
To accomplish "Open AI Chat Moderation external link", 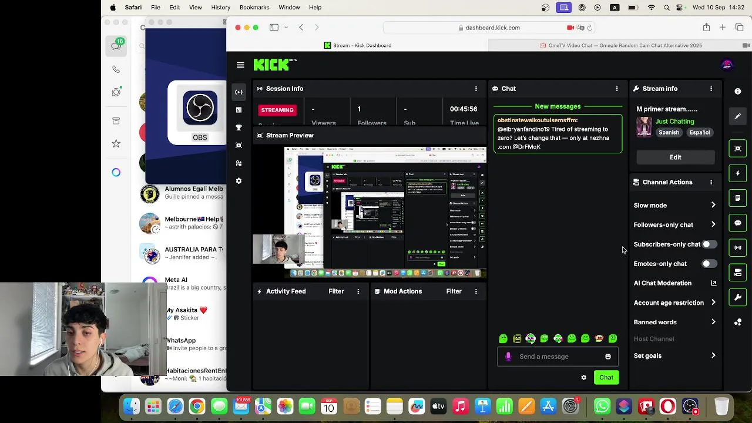I will [713, 283].
